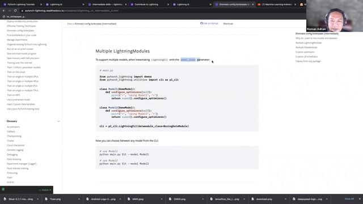Expand options arrow for deepspeed-logo download

click(x=327, y=199)
